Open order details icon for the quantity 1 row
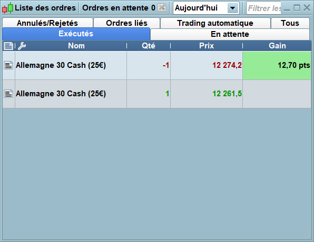 tap(8, 94)
